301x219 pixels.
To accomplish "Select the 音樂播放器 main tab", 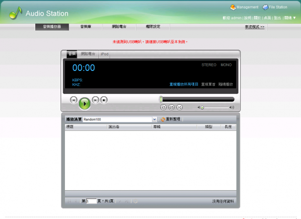I will click(x=52, y=27).
